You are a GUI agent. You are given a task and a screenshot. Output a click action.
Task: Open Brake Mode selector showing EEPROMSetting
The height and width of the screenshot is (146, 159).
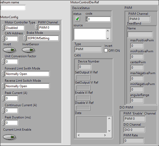(x=43, y=38)
